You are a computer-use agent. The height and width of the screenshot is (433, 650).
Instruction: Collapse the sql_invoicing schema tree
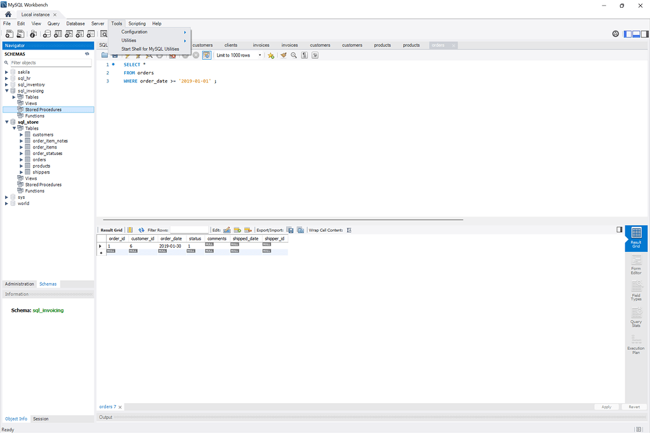(6, 91)
